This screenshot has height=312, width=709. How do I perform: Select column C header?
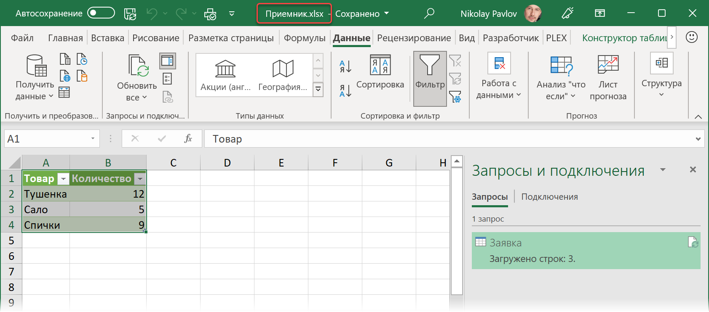[173, 163]
